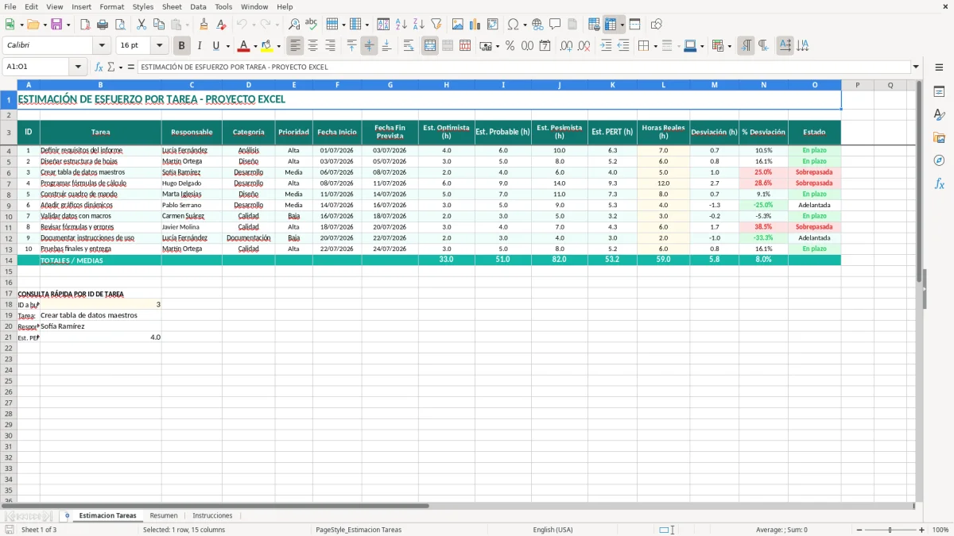Insert Chart using toolbar icon
The width and height of the screenshot is (954, 536).
pyautogui.click(x=475, y=25)
